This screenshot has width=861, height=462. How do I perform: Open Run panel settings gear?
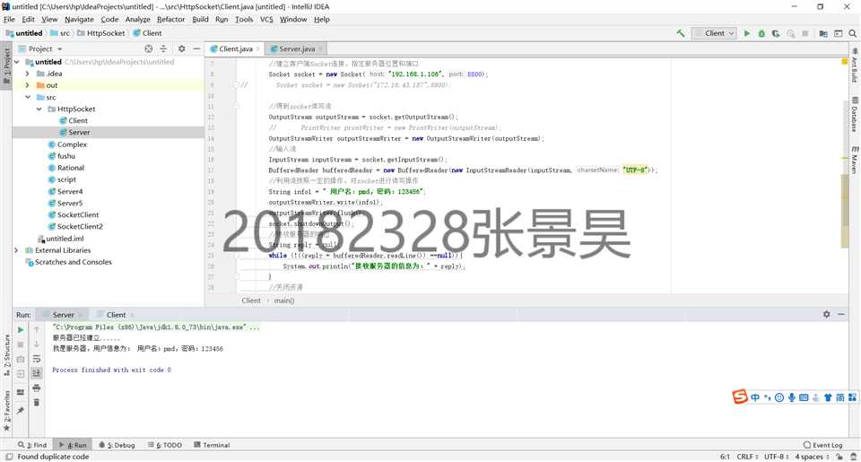pos(826,314)
